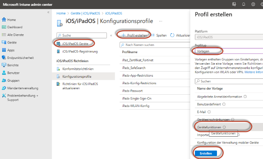The height and width of the screenshot is (159, 263).
Task: Click the Aktualisieren refresh icon
Action: click(172, 35)
